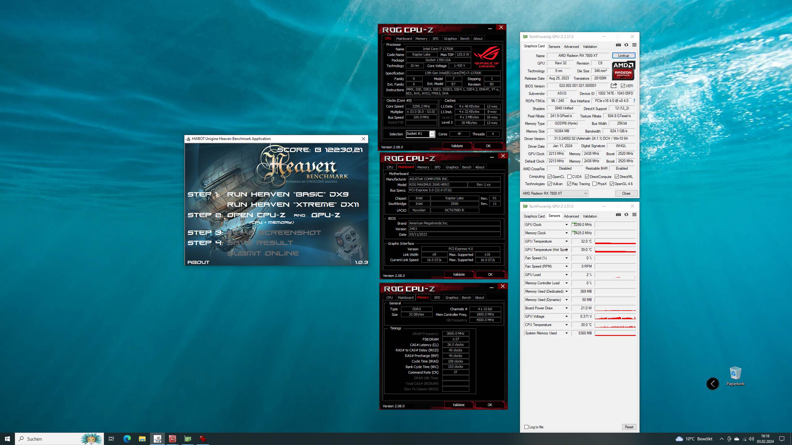Expand GPU Temperature sensor dropdown

(x=566, y=241)
